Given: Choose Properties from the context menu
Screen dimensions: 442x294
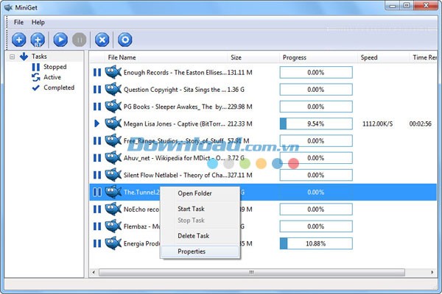Looking at the screenshot, I should [192, 251].
